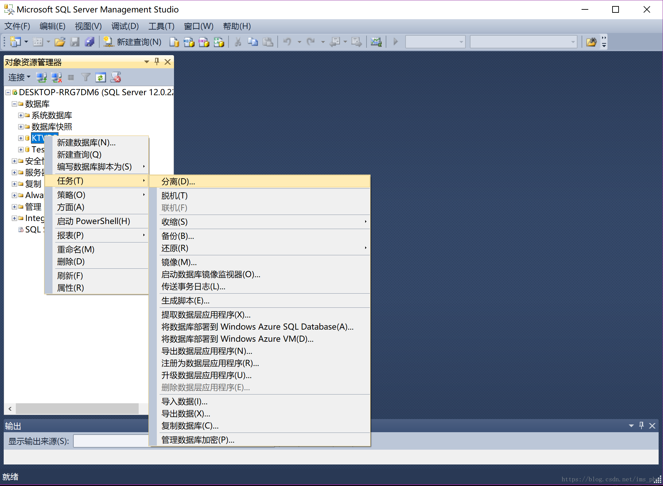
Task: Click the Save All toolbar icon
Action: 90,42
